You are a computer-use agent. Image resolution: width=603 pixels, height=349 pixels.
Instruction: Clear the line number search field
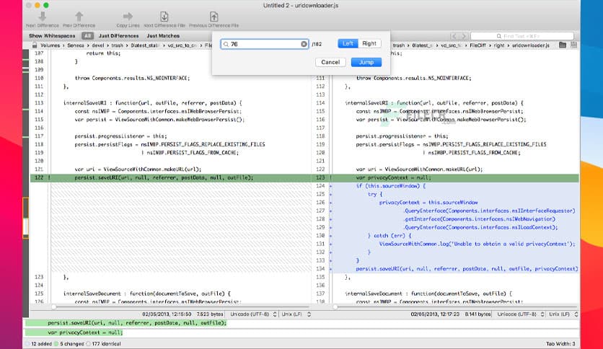304,44
